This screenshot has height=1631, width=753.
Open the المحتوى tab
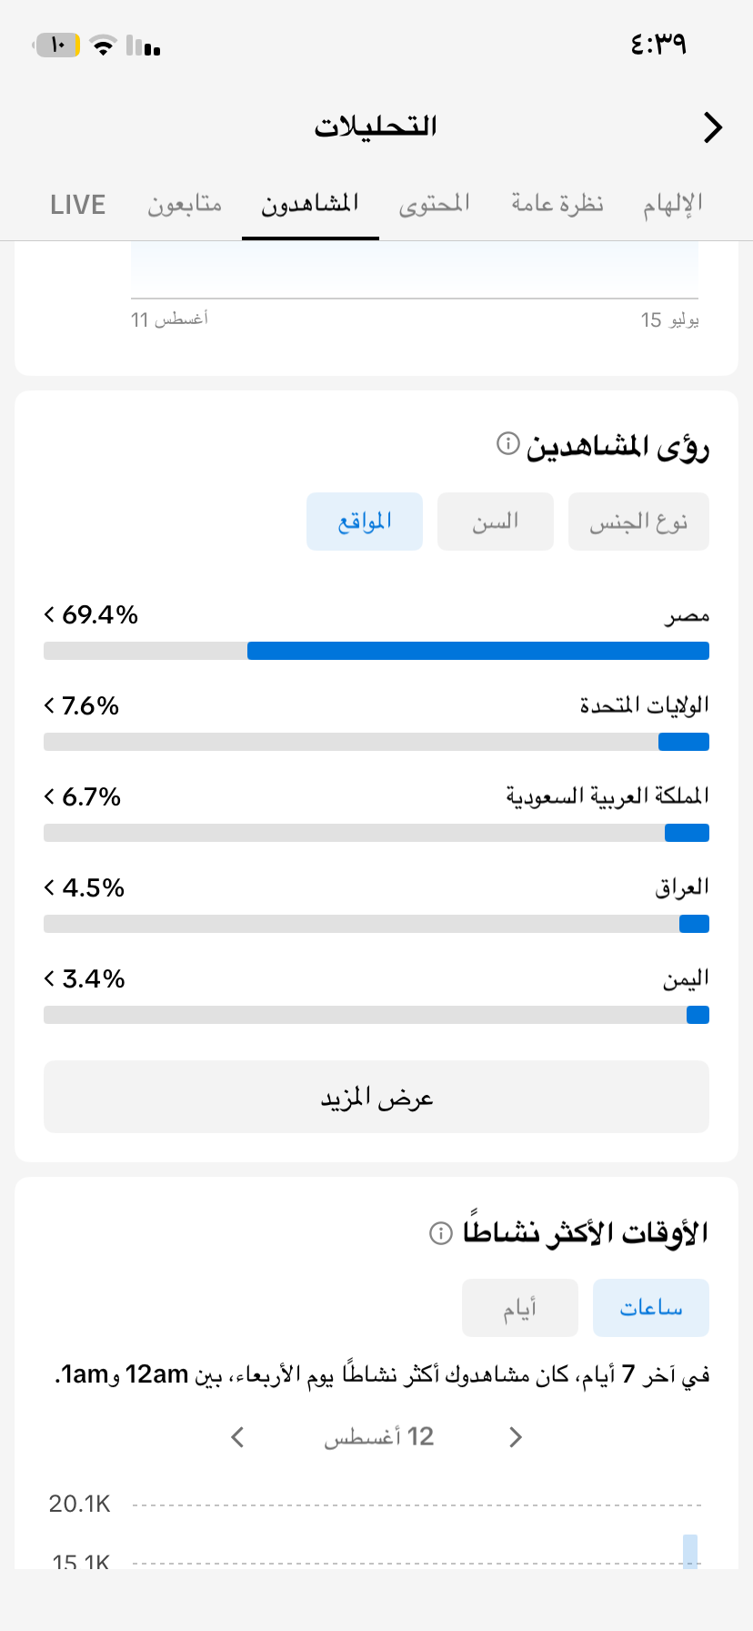tap(435, 204)
